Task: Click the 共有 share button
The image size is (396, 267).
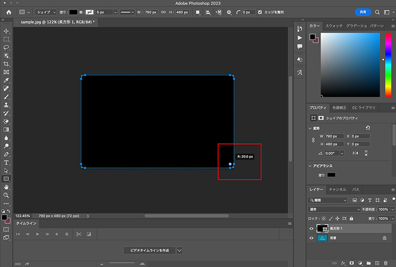Action: [363, 12]
